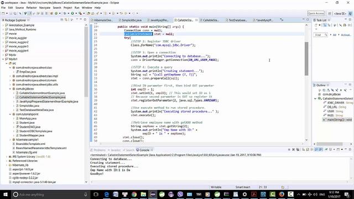Clear the console output
The height and width of the screenshot is (199, 354).
304,149
